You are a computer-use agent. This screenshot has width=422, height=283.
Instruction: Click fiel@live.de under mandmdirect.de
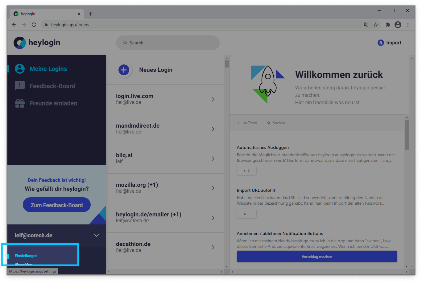pyautogui.click(x=128, y=132)
